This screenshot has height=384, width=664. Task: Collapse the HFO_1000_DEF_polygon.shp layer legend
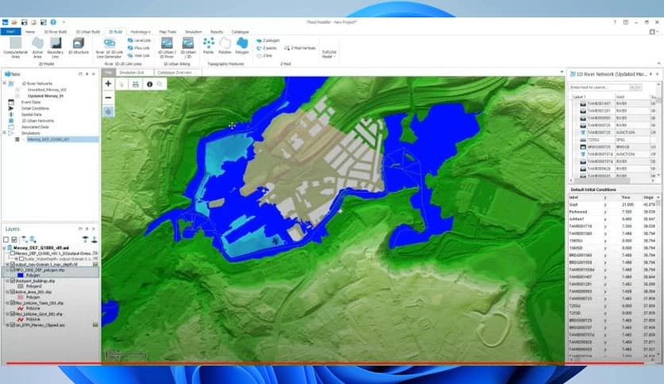(8, 270)
